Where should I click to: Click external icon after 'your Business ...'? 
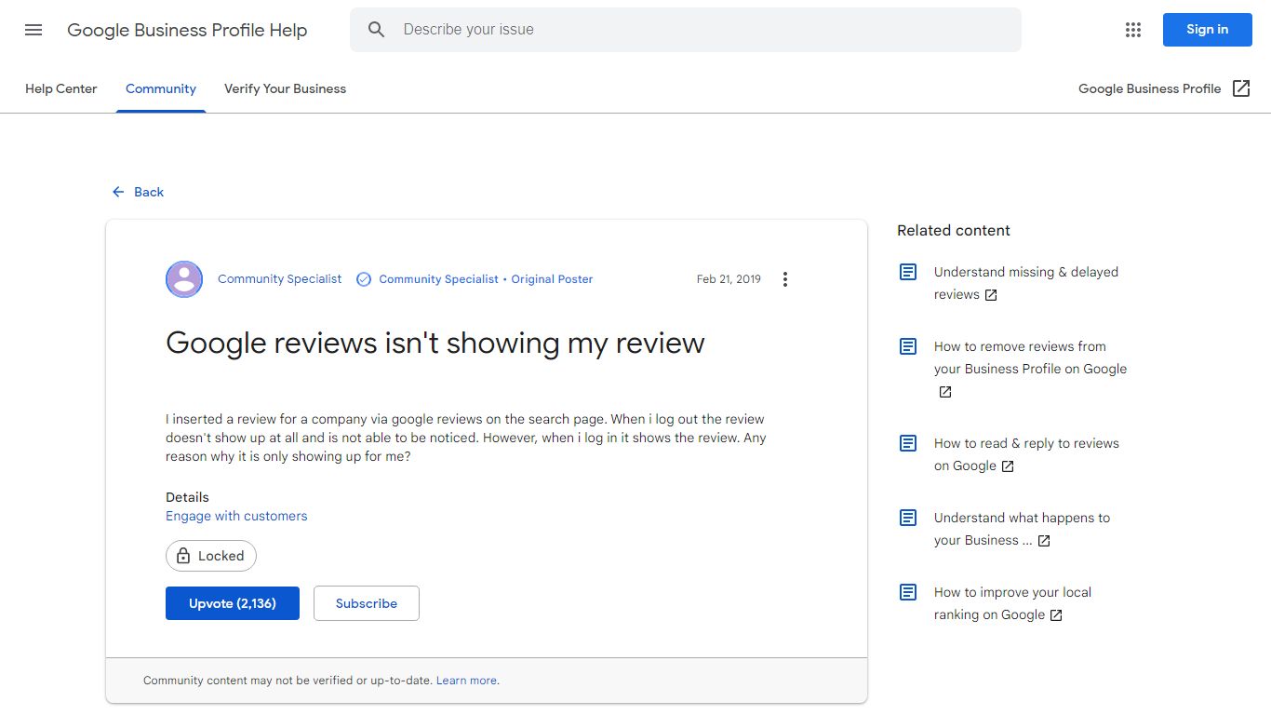(1044, 541)
